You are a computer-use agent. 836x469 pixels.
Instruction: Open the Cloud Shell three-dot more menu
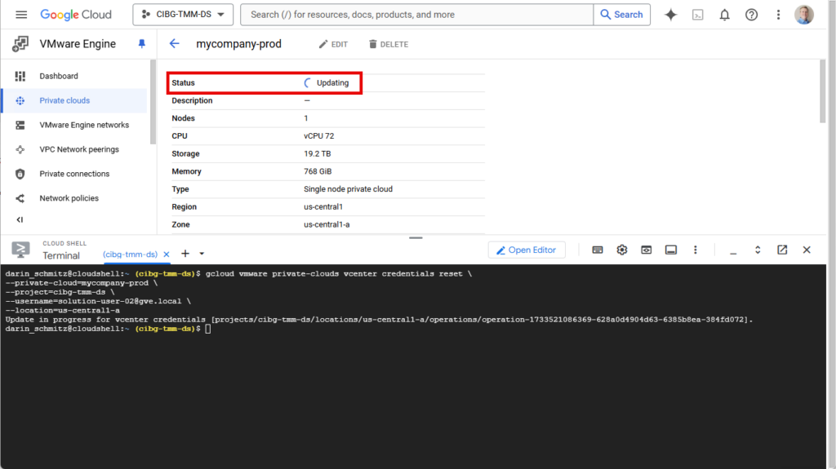pos(696,250)
